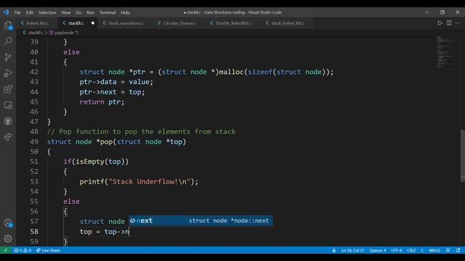The image size is (465, 261).
Task: Open the Edit menu
Action: pos(30,12)
